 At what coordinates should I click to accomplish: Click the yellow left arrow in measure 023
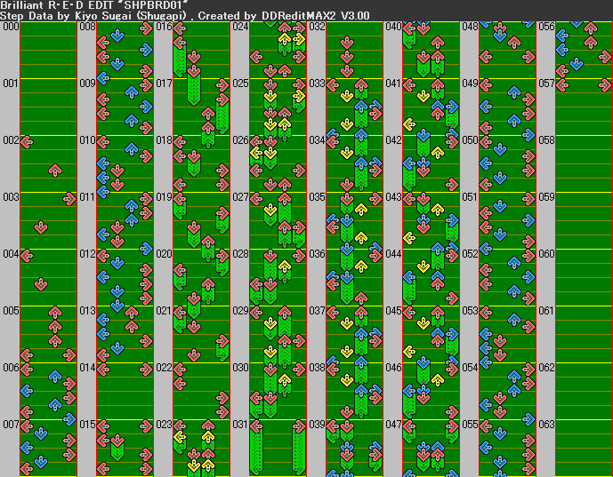[x=180, y=437]
